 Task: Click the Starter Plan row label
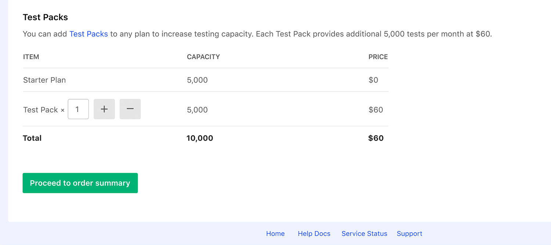pos(44,80)
